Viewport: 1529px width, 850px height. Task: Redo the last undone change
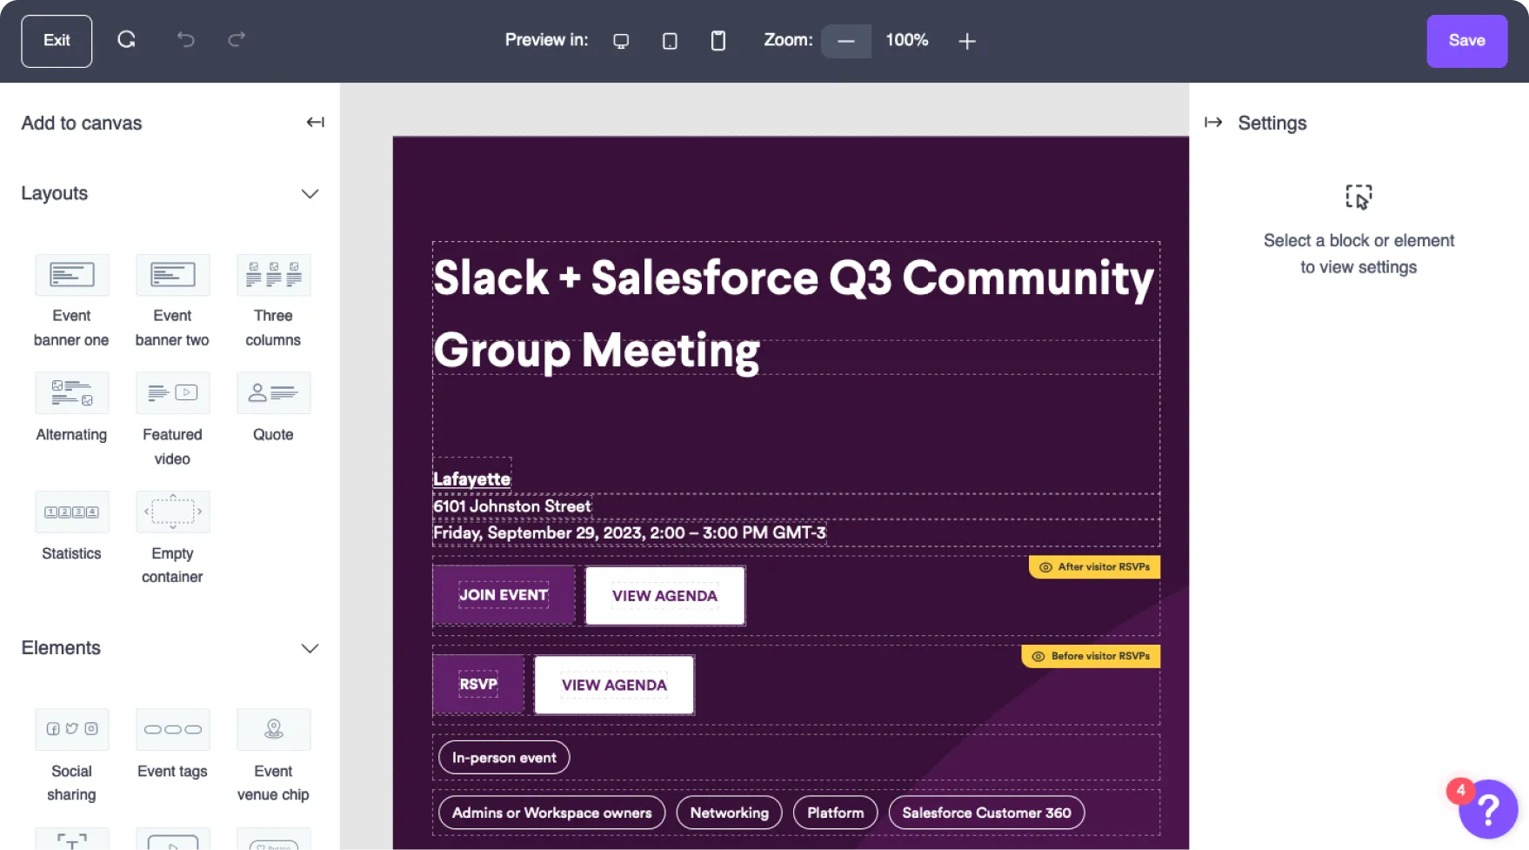click(237, 40)
